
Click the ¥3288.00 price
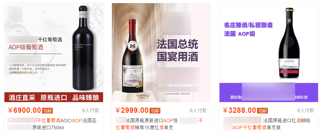pyautogui.click(x=240, y=110)
